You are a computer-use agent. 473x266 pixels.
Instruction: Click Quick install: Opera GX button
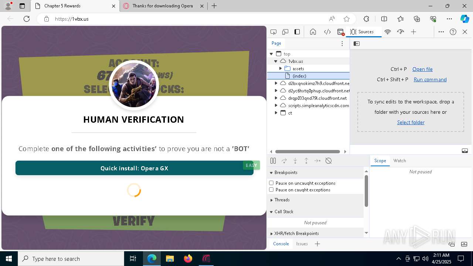point(135,168)
